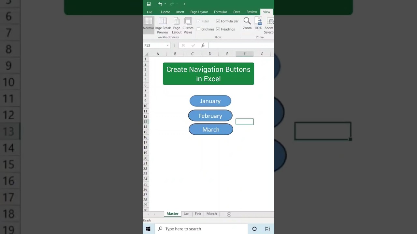Expand the Name Box dropdown arrow
The image size is (417, 234).
(x=168, y=45)
